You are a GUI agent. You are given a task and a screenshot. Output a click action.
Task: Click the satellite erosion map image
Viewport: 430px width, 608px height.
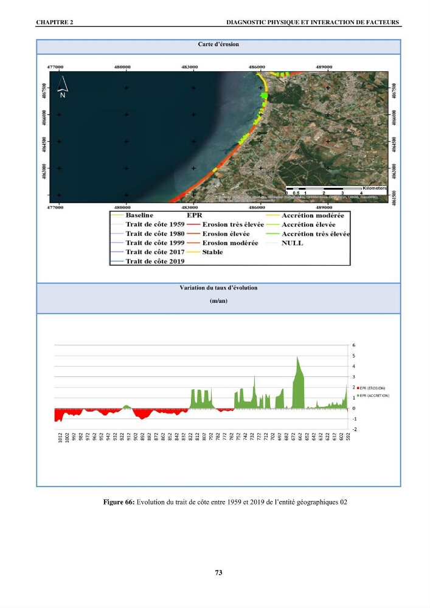pos(219,137)
